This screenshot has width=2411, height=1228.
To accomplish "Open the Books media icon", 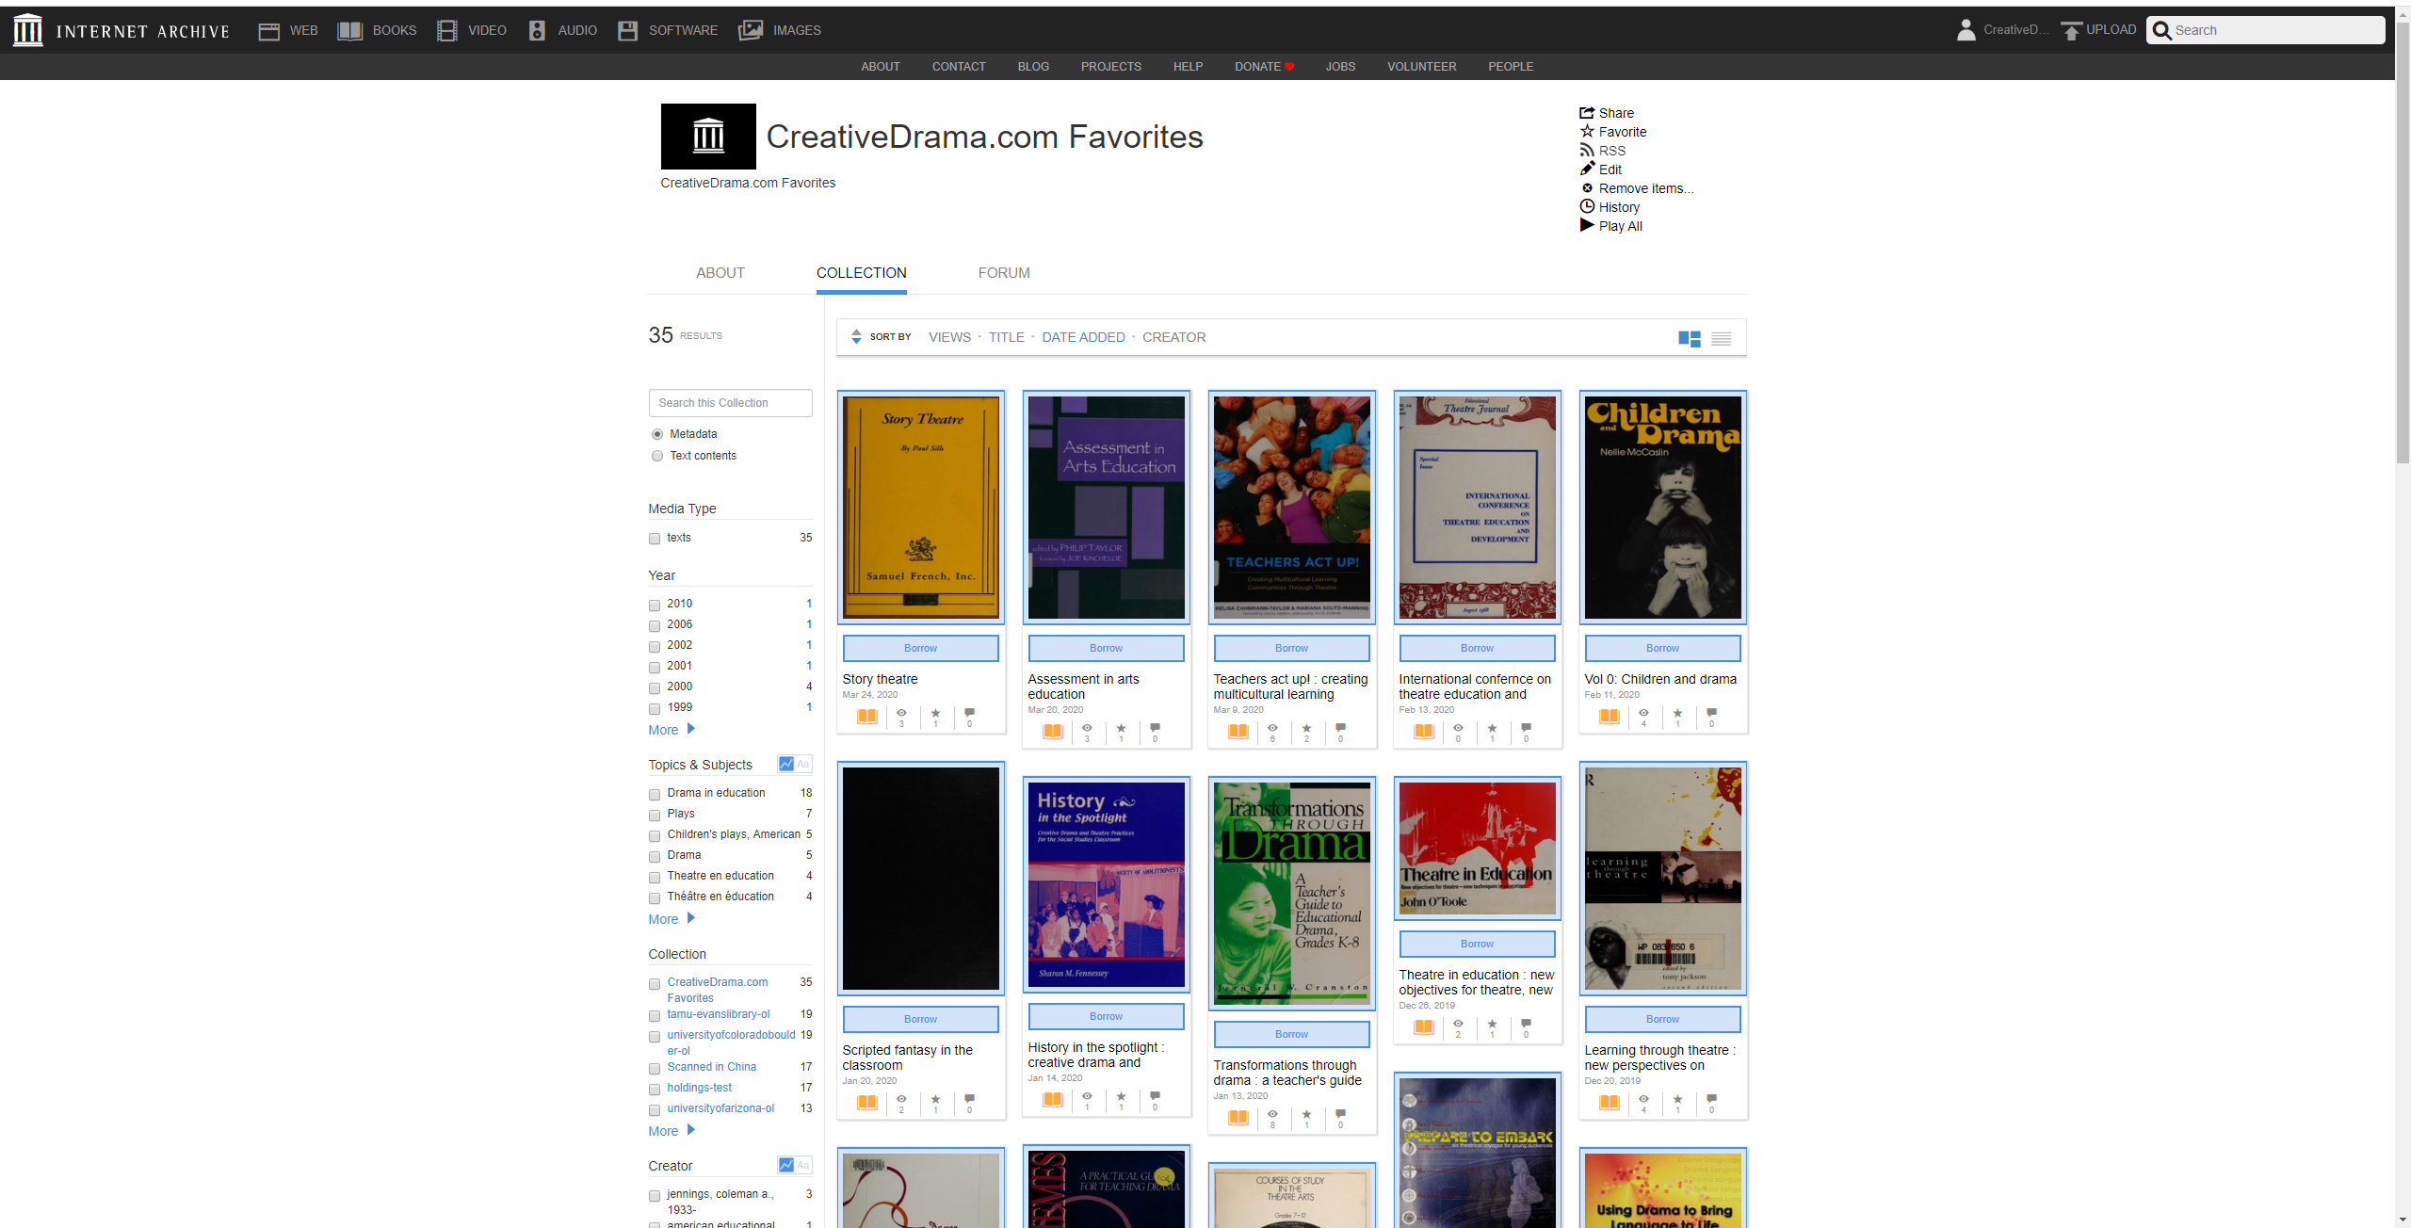I will coord(350,31).
